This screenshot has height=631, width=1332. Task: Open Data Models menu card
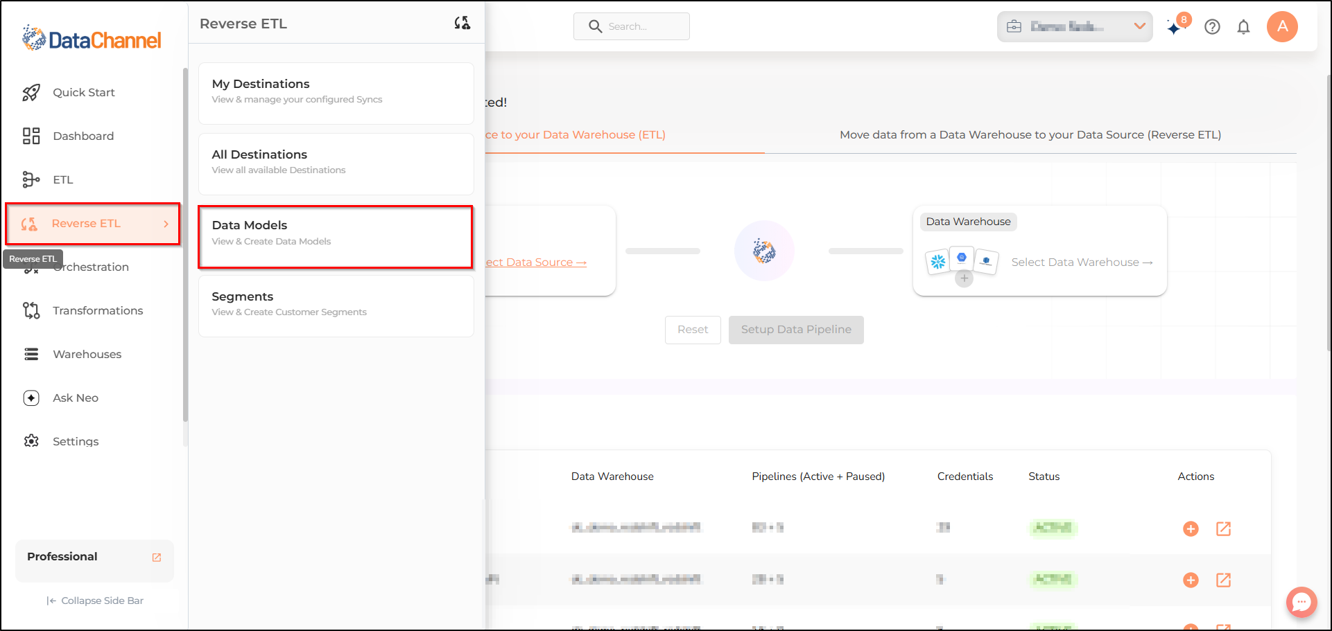[x=336, y=236]
